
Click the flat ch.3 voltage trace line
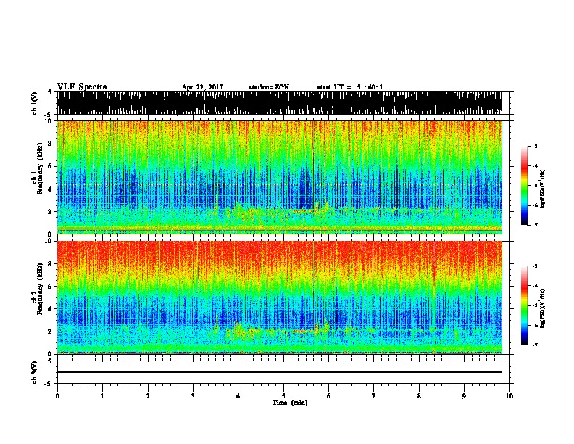tap(280, 372)
